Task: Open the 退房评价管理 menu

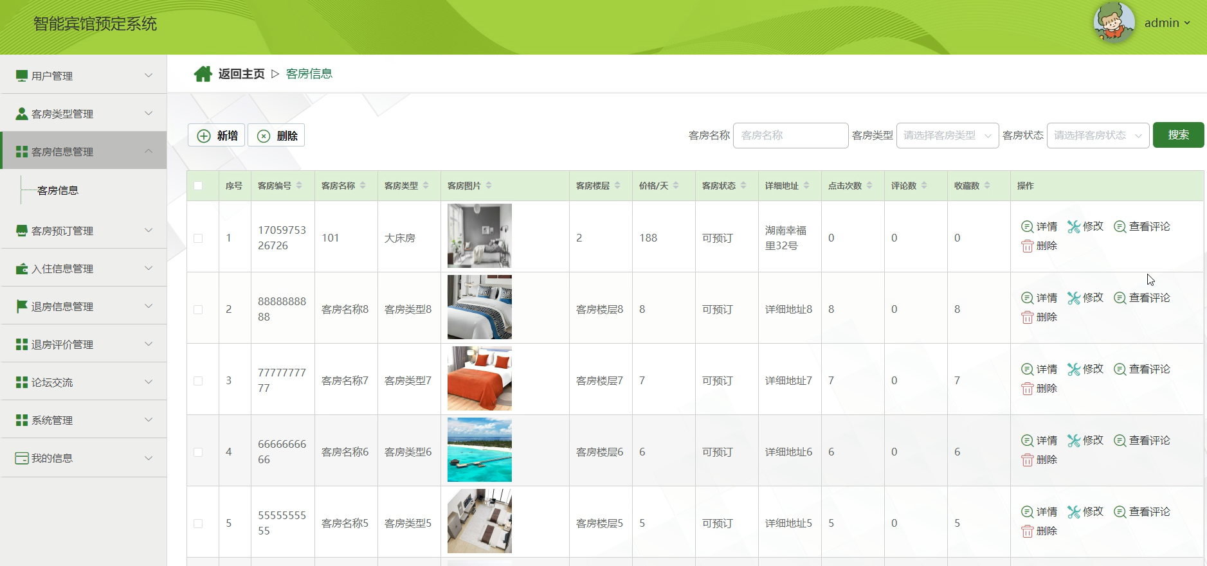Action: click(84, 344)
